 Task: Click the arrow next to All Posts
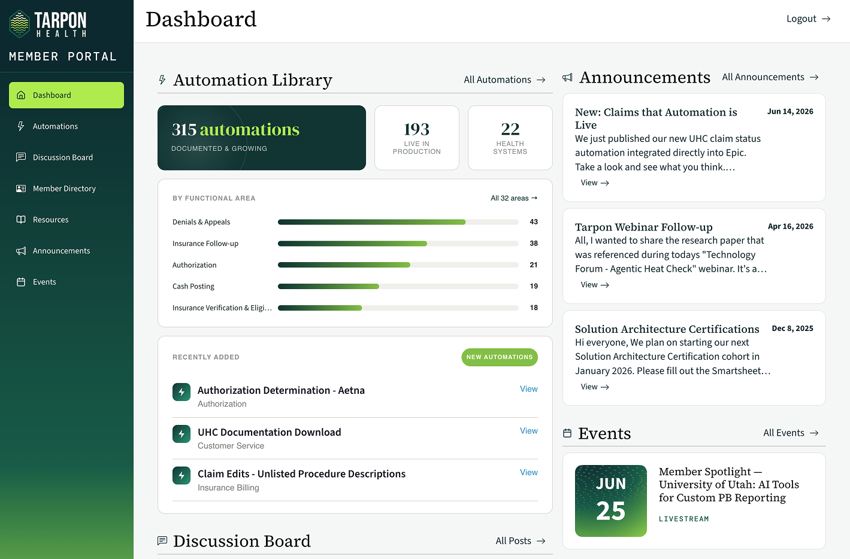[x=541, y=541]
